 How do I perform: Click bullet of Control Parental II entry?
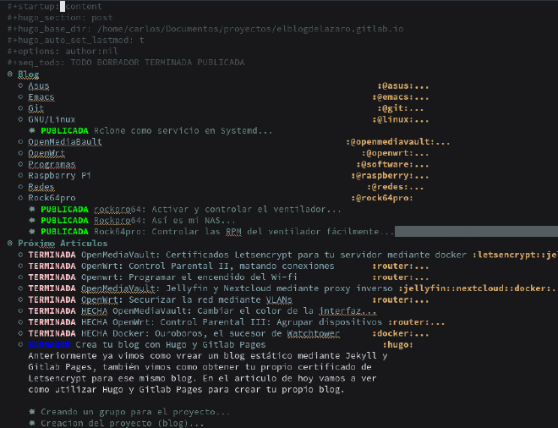(20, 266)
